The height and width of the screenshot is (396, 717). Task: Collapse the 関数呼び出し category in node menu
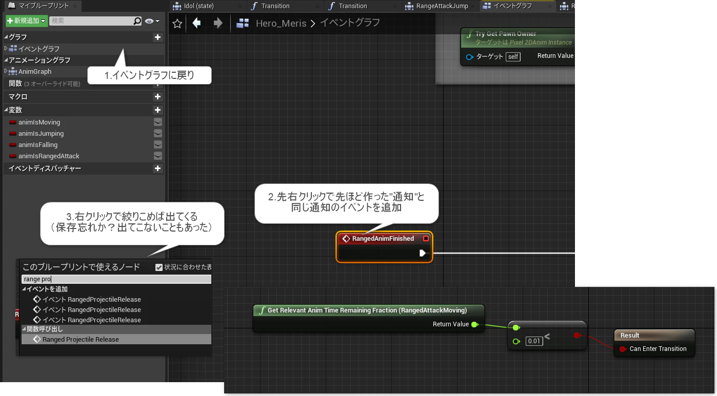(x=24, y=329)
